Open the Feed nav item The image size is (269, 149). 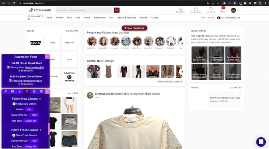click(49, 18)
